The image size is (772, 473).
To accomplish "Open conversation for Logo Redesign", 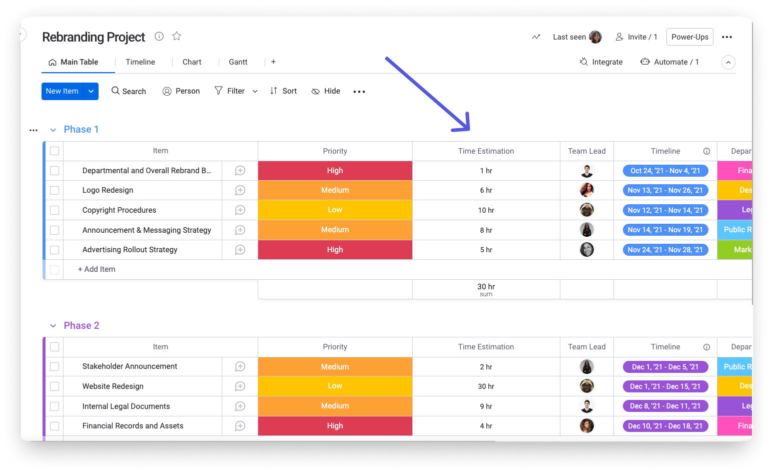I will 240,190.
